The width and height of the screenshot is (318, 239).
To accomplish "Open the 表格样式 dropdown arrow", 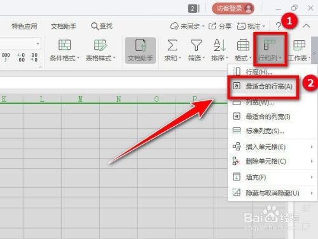I will point(114,57).
